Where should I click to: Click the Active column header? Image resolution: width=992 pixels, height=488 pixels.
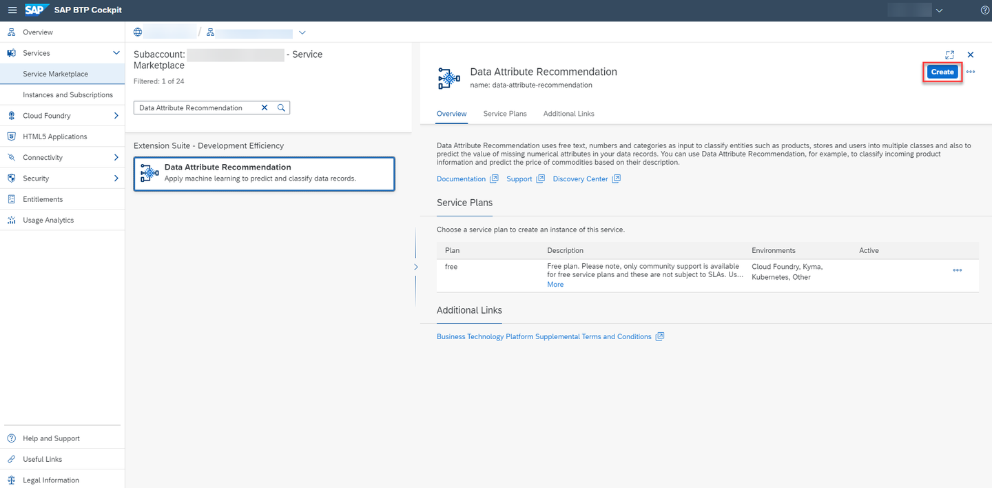point(869,250)
